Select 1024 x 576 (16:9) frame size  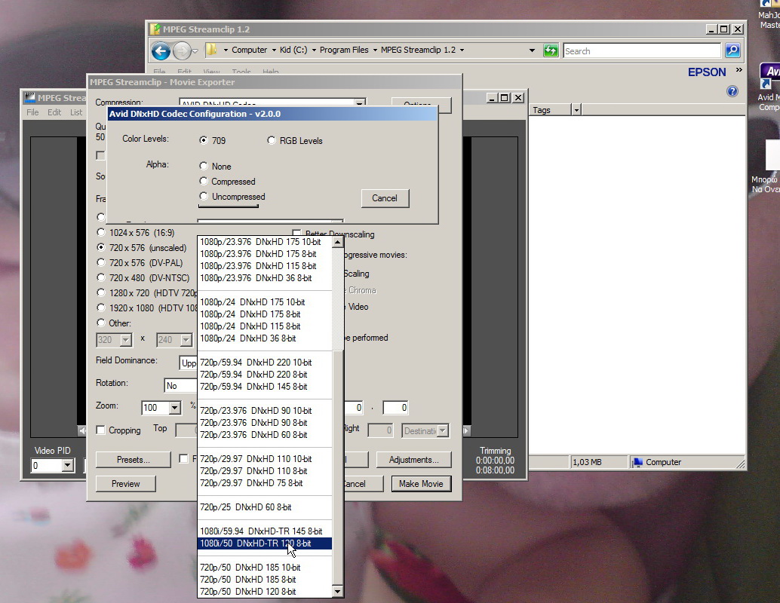pos(101,232)
